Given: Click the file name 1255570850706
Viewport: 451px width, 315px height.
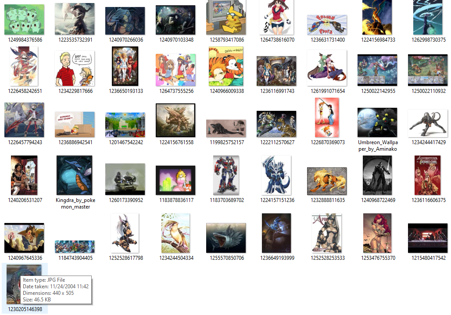Looking at the screenshot, I should [227, 258].
